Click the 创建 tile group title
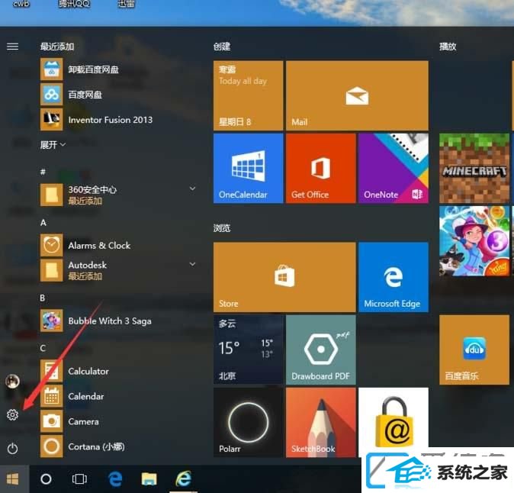 pyautogui.click(x=222, y=47)
